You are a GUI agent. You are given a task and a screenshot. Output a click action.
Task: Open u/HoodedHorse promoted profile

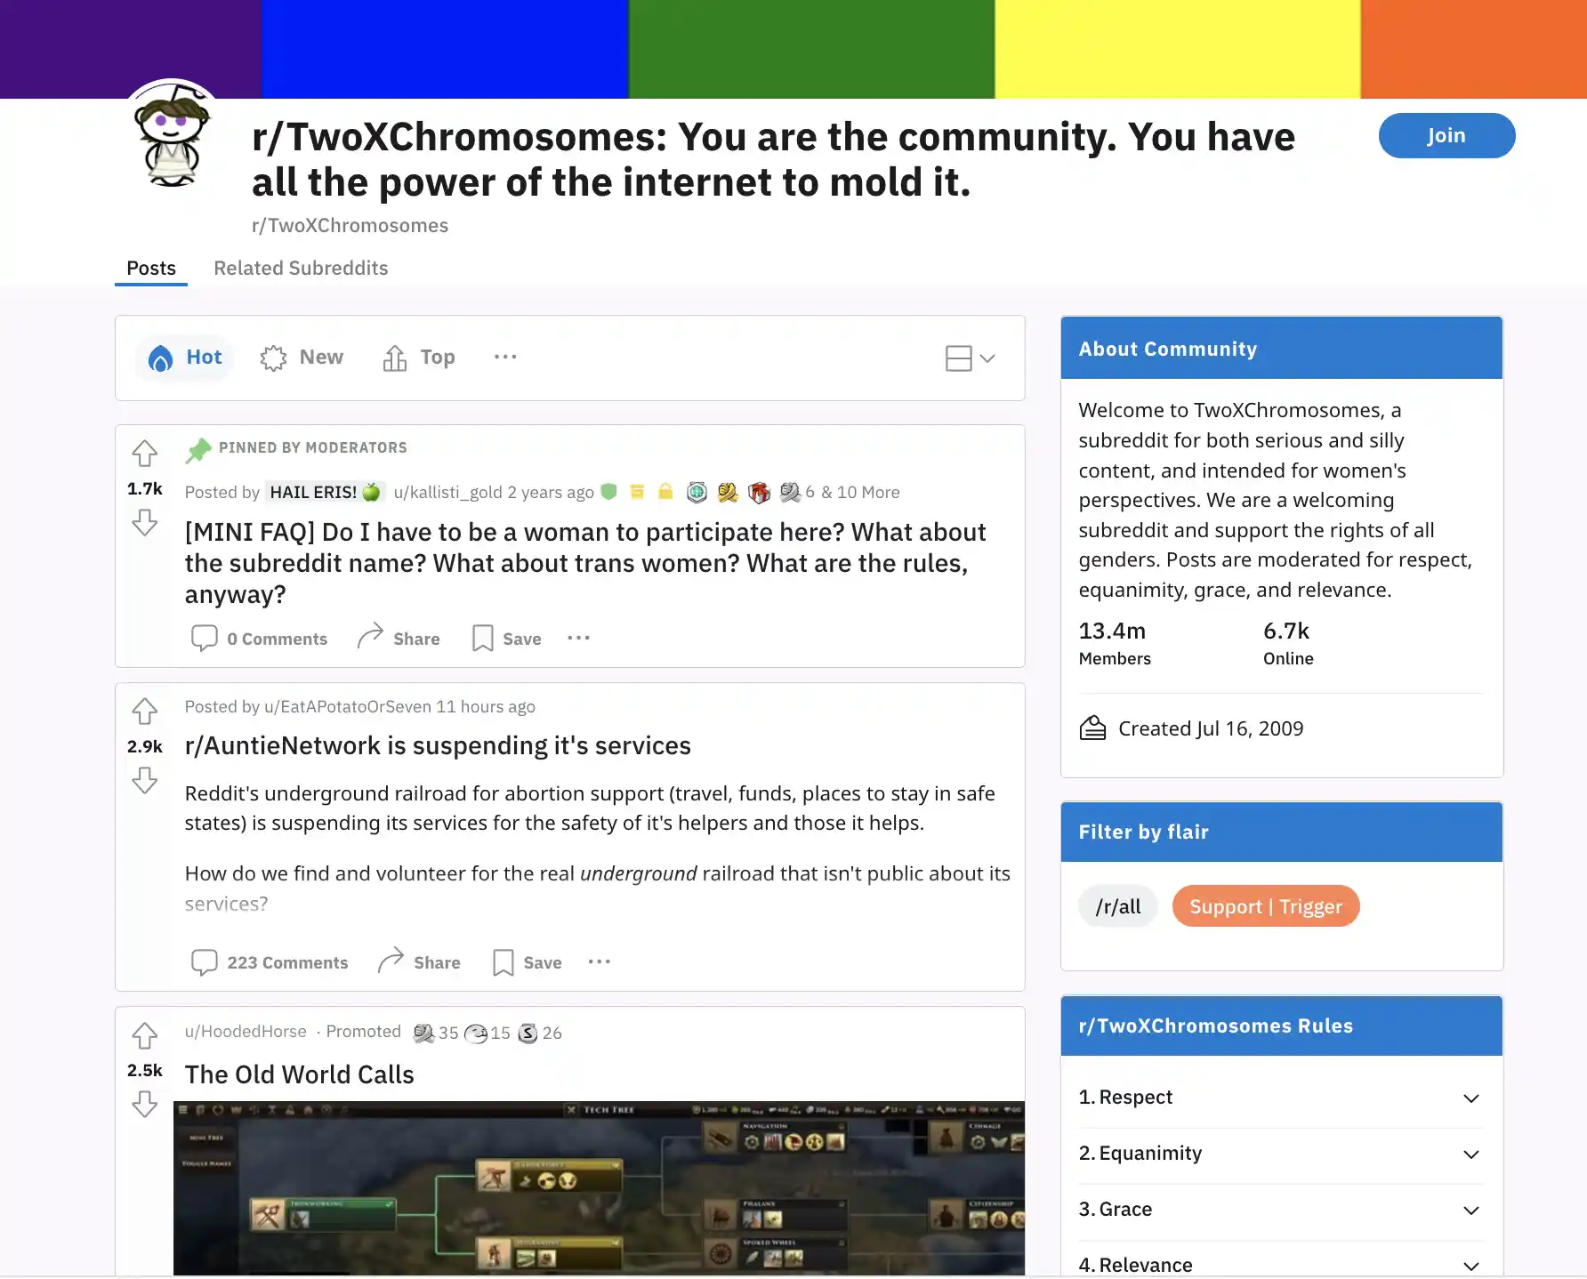(x=246, y=1031)
